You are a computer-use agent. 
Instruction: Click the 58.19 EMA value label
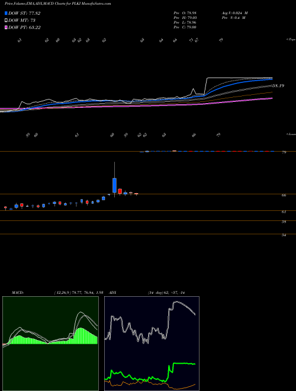tap(279, 86)
